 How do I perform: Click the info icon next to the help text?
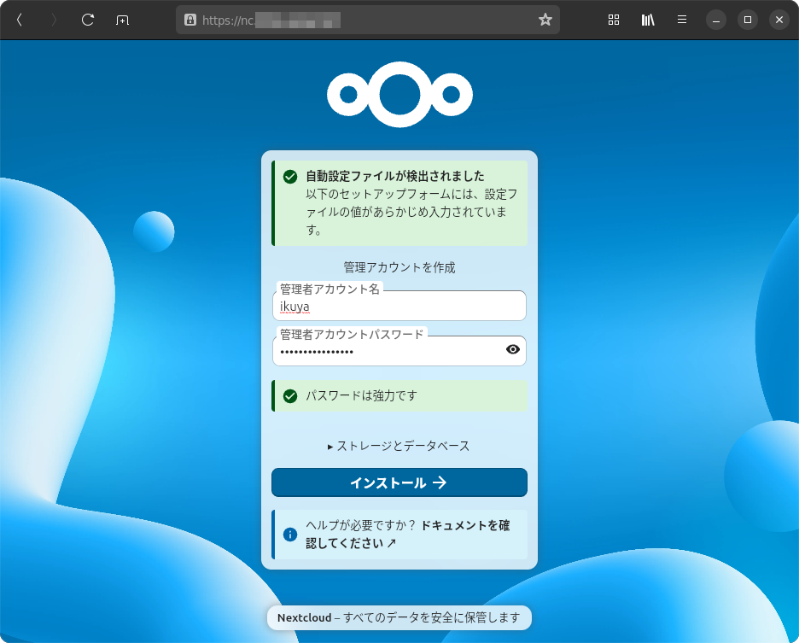(289, 534)
